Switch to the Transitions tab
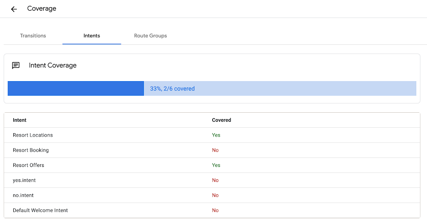This screenshot has height=222, width=427. point(33,36)
